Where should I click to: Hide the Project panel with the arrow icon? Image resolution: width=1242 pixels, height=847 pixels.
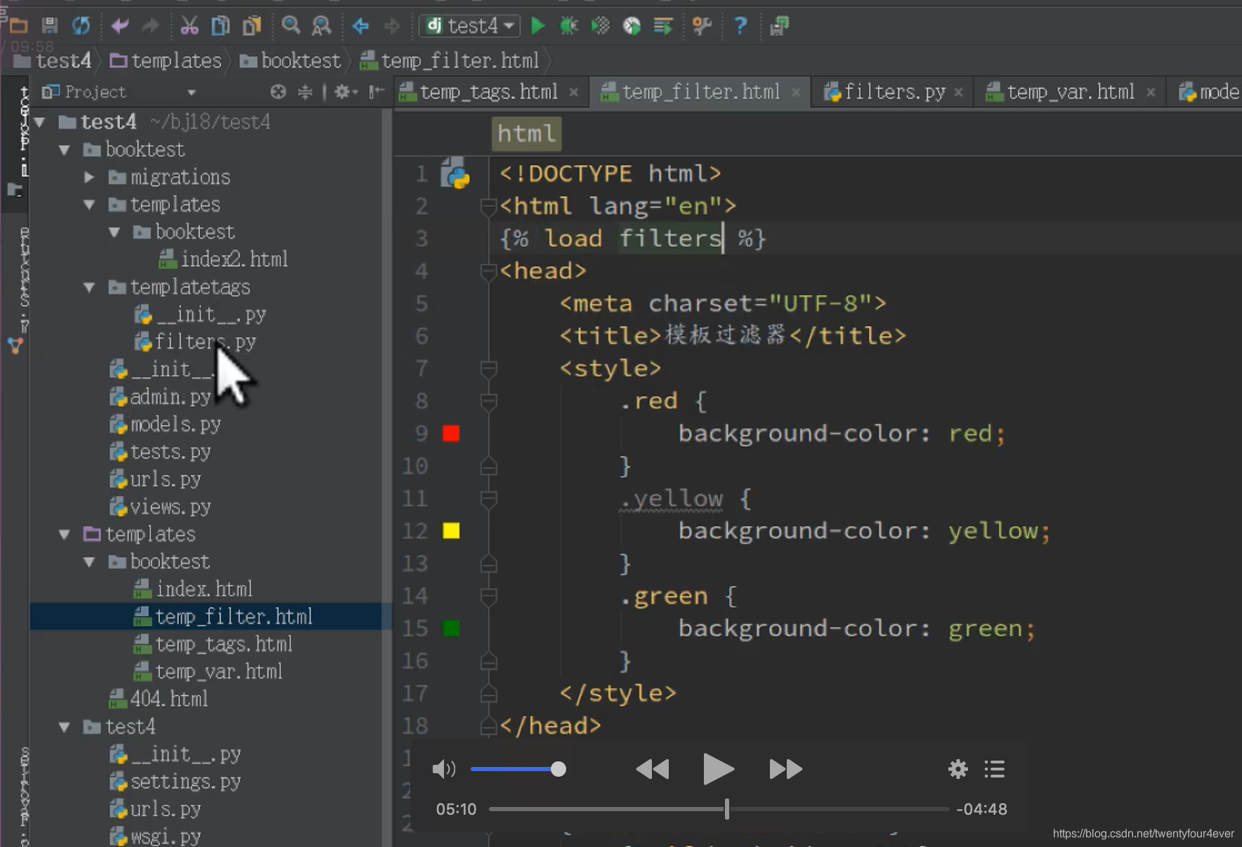coord(377,92)
